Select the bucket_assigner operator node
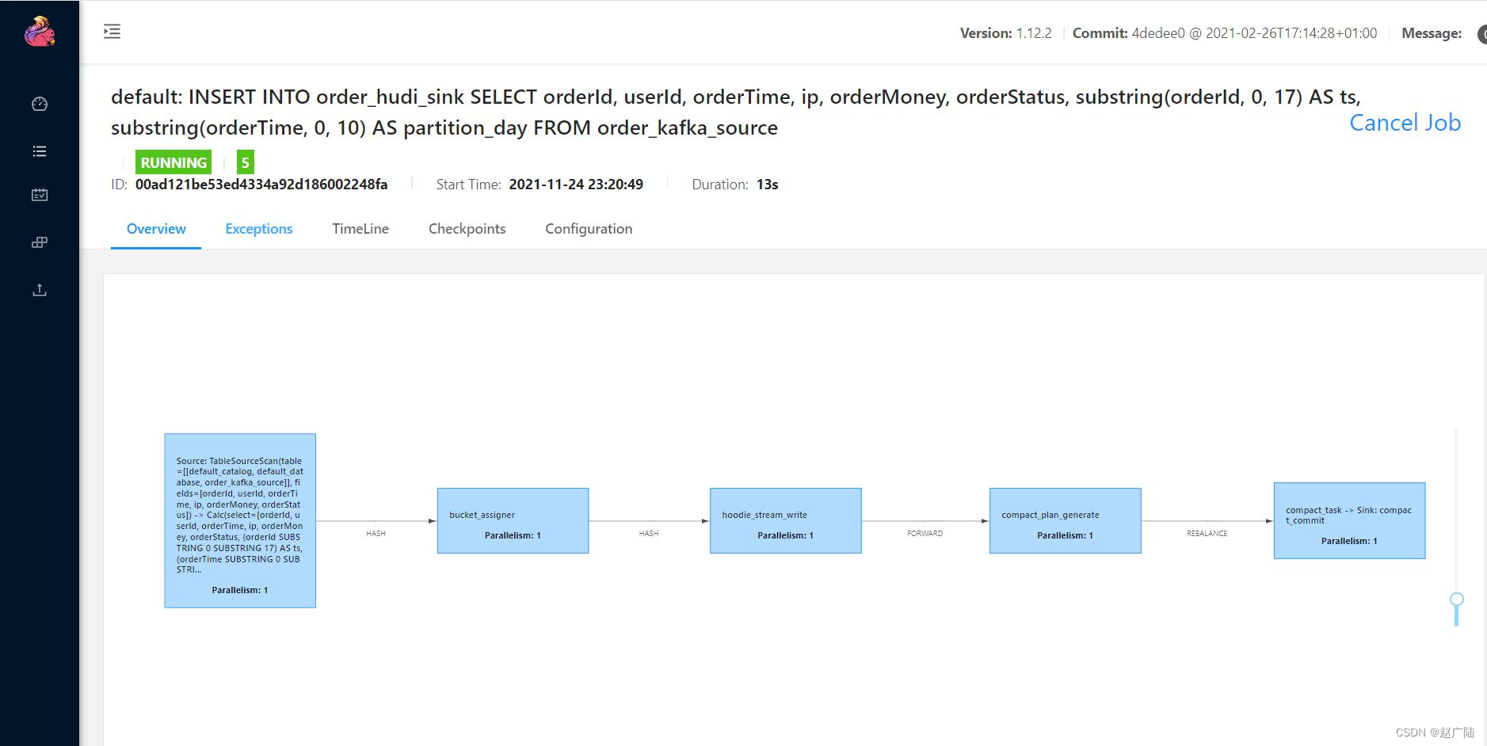 pos(513,520)
